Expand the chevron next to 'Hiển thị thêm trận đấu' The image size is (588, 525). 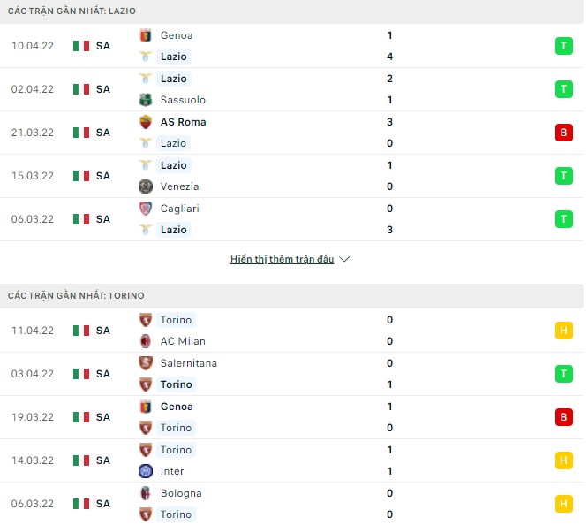tap(344, 260)
